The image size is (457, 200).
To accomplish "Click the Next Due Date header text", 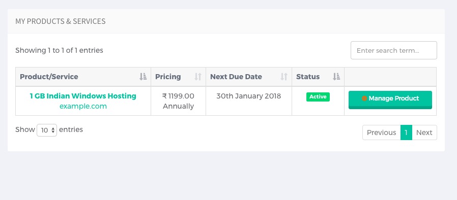I will pos(236,77).
